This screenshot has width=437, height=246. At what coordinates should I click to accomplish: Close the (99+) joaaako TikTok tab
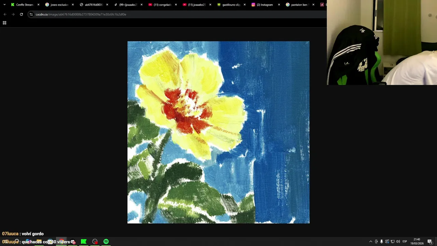(141, 5)
